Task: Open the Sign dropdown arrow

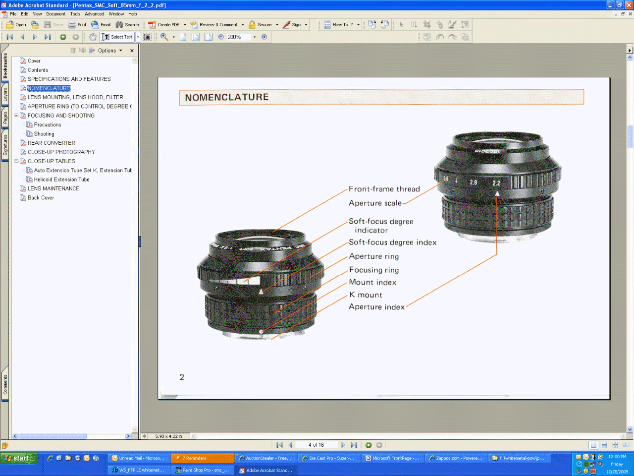Action: (306, 25)
